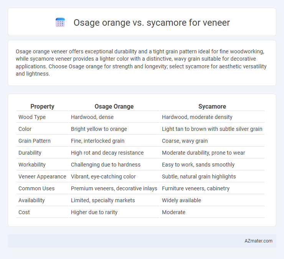Click the 'Cost' row label
The height and width of the screenshot is (259, 284).
point(24,212)
